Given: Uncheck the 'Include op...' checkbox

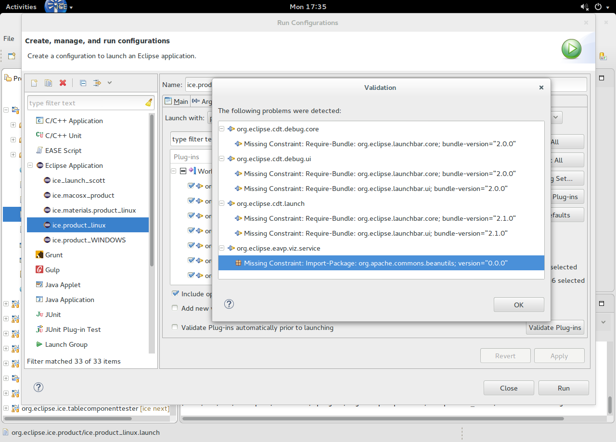Looking at the screenshot, I should pos(175,294).
